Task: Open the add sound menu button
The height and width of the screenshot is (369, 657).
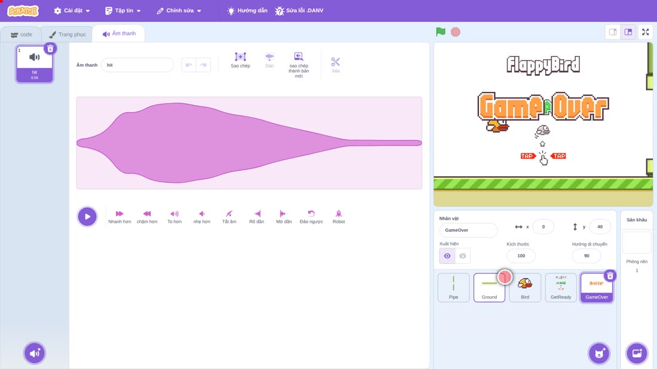Action: pos(35,353)
